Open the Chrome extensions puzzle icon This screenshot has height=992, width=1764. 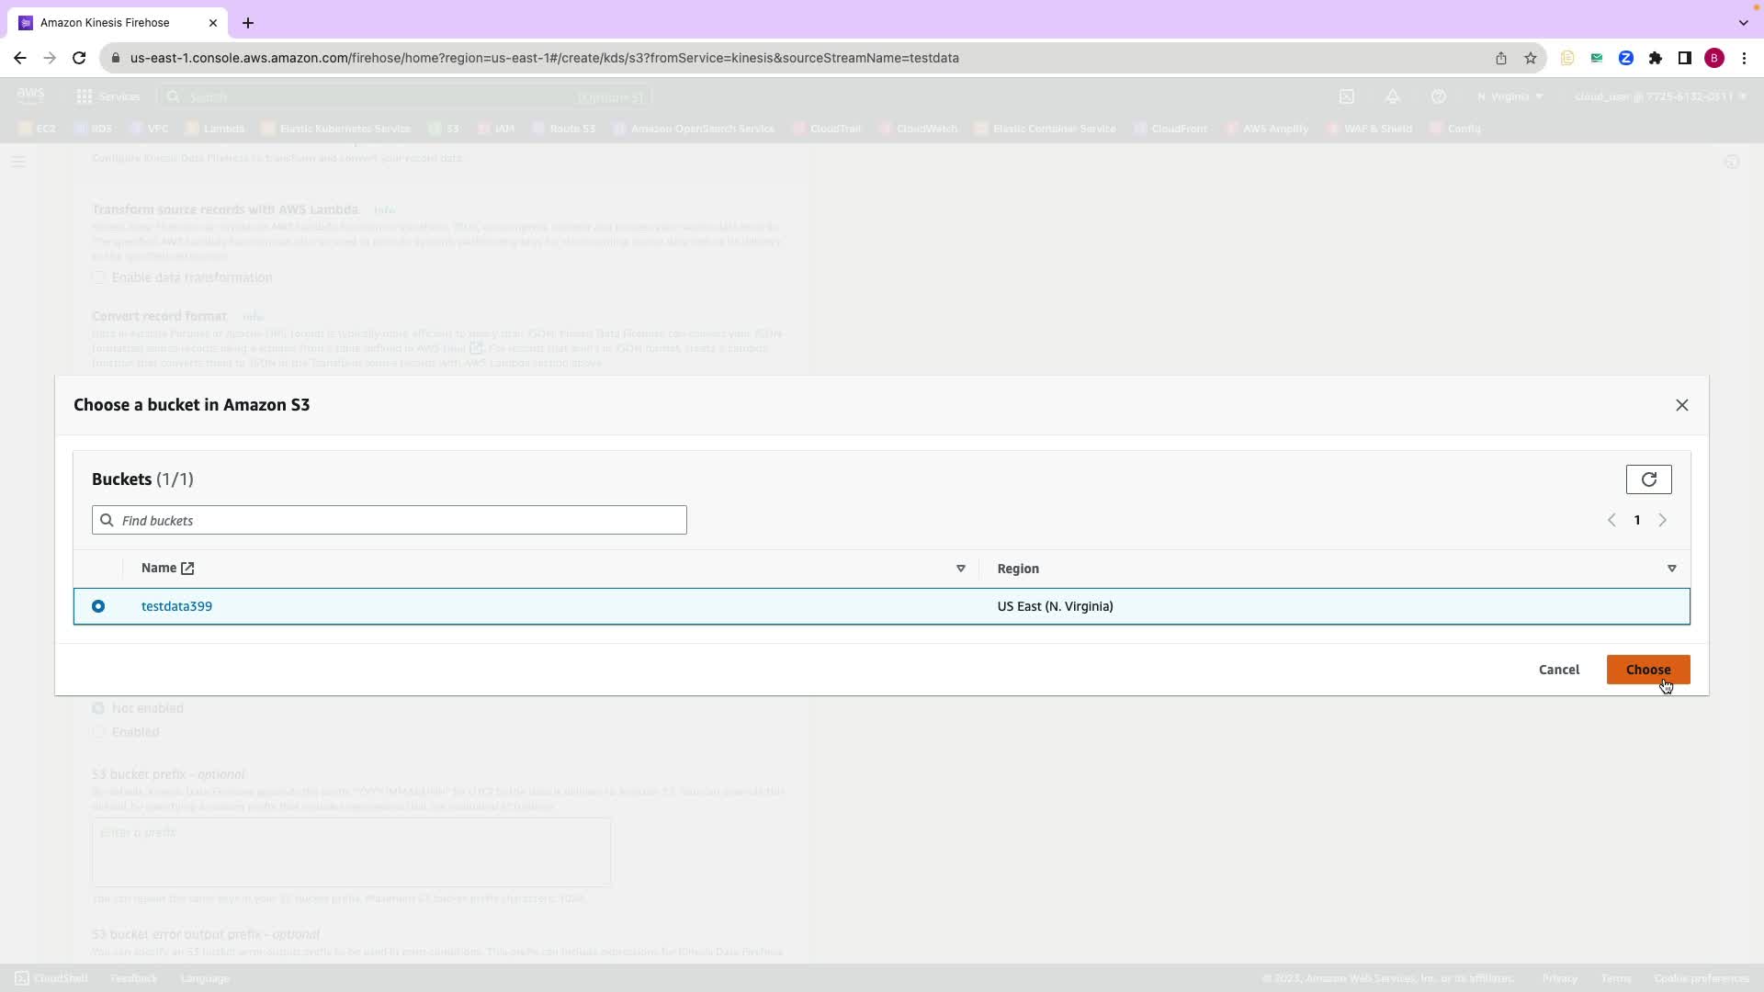1655,58
